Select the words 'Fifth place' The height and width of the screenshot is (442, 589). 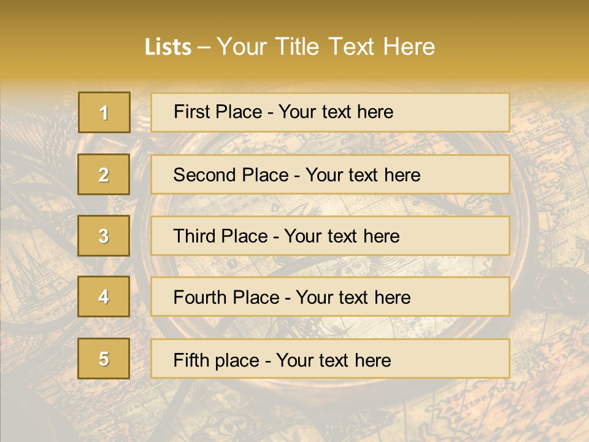coord(216,360)
